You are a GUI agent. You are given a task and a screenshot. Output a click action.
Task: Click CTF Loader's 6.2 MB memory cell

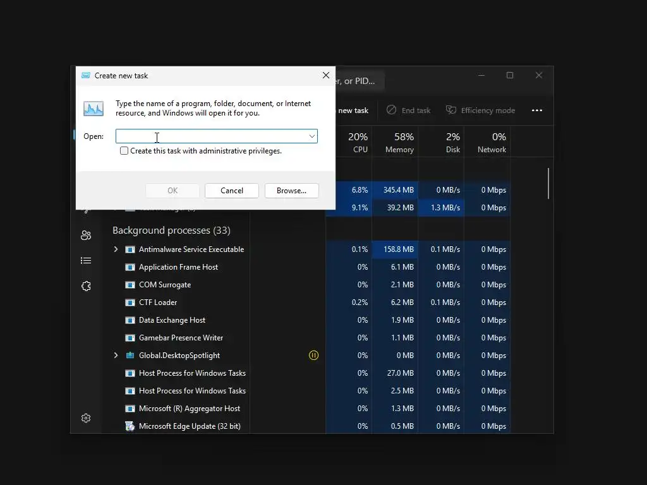coord(396,302)
